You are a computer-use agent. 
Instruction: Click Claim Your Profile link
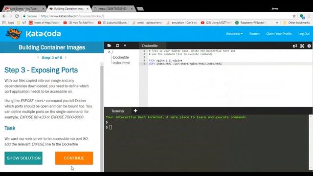279,34
